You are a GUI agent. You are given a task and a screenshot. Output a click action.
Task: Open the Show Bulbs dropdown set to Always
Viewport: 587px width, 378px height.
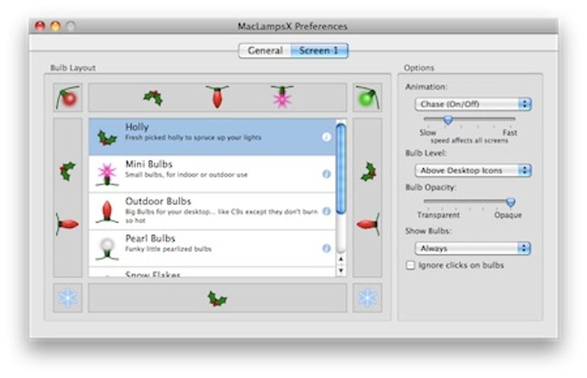(x=473, y=248)
